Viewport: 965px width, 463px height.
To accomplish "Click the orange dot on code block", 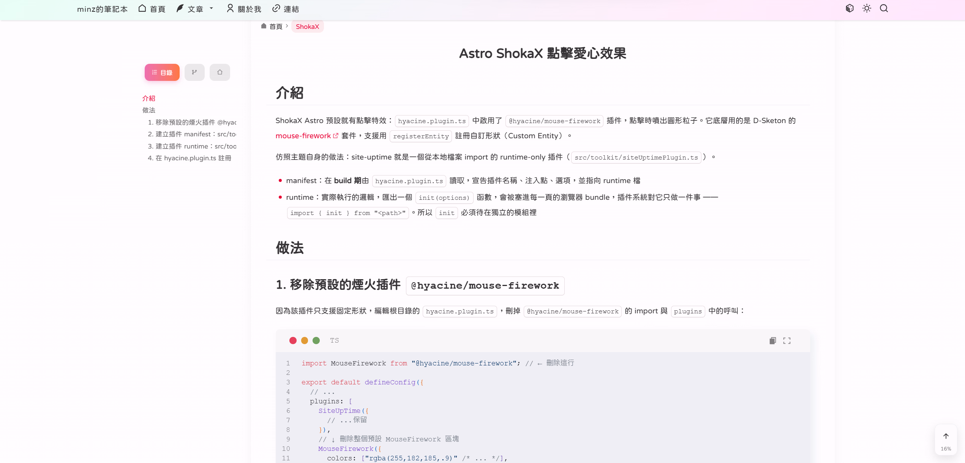I will pos(305,340).
